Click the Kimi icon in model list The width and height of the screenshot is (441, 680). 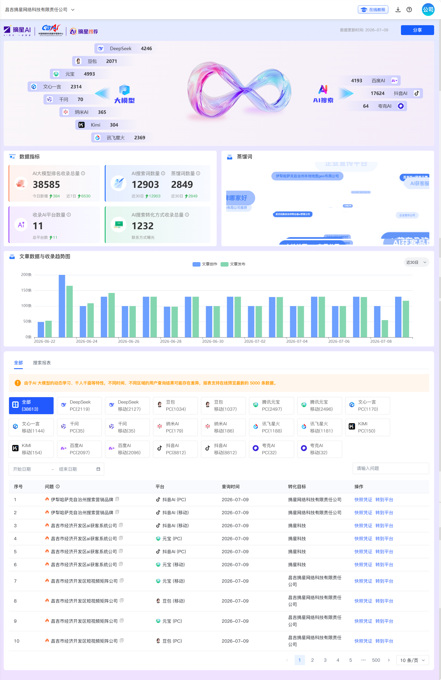pos(81,125)
